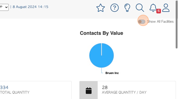Click the 334 total quantity value
Screen dimensions: 178x99
tap(4, 87)
